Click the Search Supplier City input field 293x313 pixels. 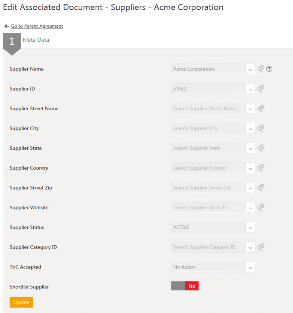pyautogui.click(x=208, y=128)
